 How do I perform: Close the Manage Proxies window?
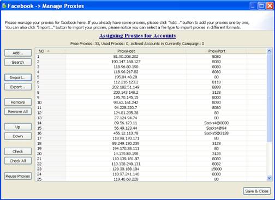click(270, 6)
